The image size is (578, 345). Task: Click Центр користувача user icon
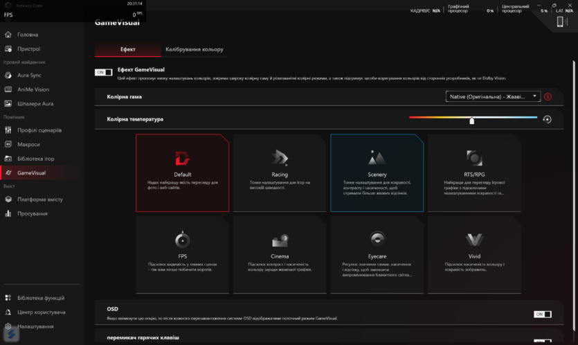[8, 312]
